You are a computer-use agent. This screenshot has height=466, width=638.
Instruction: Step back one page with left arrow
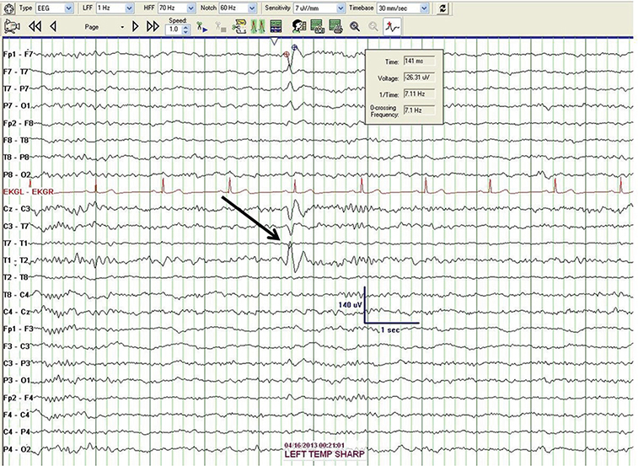pyautogui.click(x=54, y=27)
